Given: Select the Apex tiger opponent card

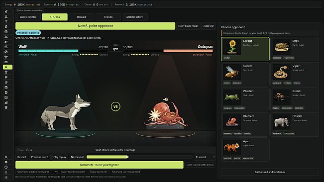Looking at the screenshot, I should (x=245, y=150).
